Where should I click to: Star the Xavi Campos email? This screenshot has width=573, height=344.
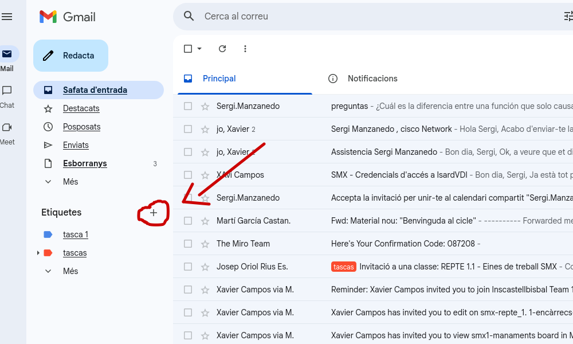(x=205, y=175)
